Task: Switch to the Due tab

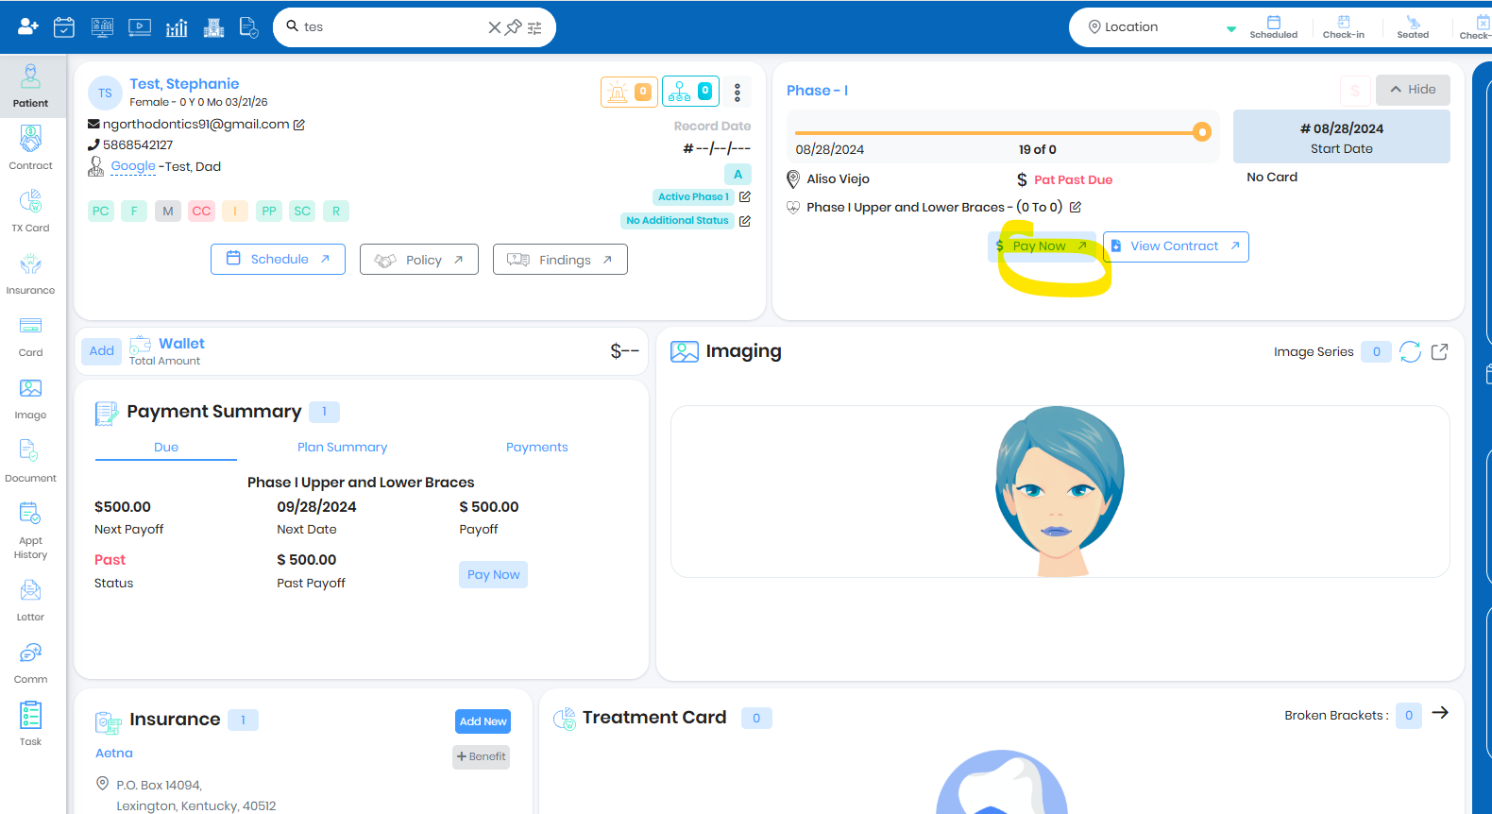Action: pos(166,448)
